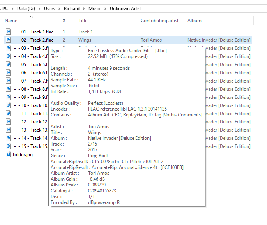Sort by the # track number column

click(x=64, y=21)
